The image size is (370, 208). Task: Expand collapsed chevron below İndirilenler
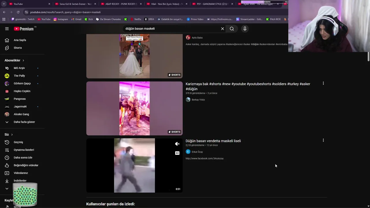point(7,188)
